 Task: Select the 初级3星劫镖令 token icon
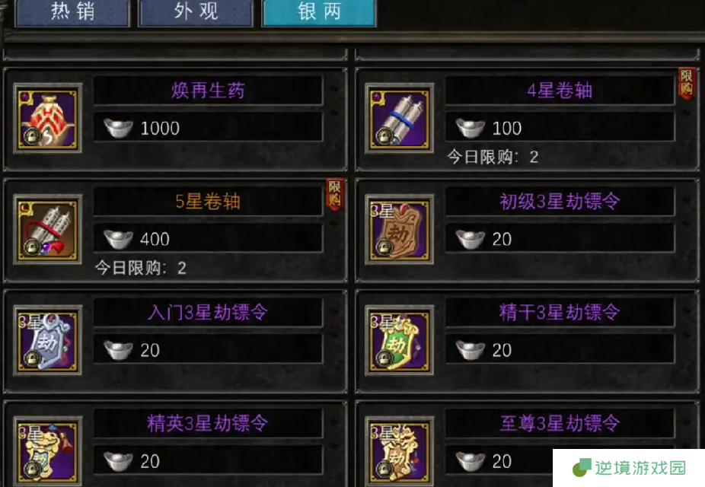pyautogui.click(x=399, y=229)
